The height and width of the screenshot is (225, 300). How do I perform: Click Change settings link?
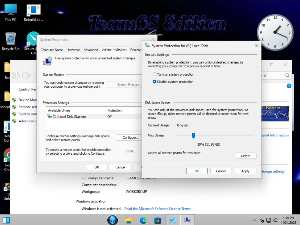[273, 171]
